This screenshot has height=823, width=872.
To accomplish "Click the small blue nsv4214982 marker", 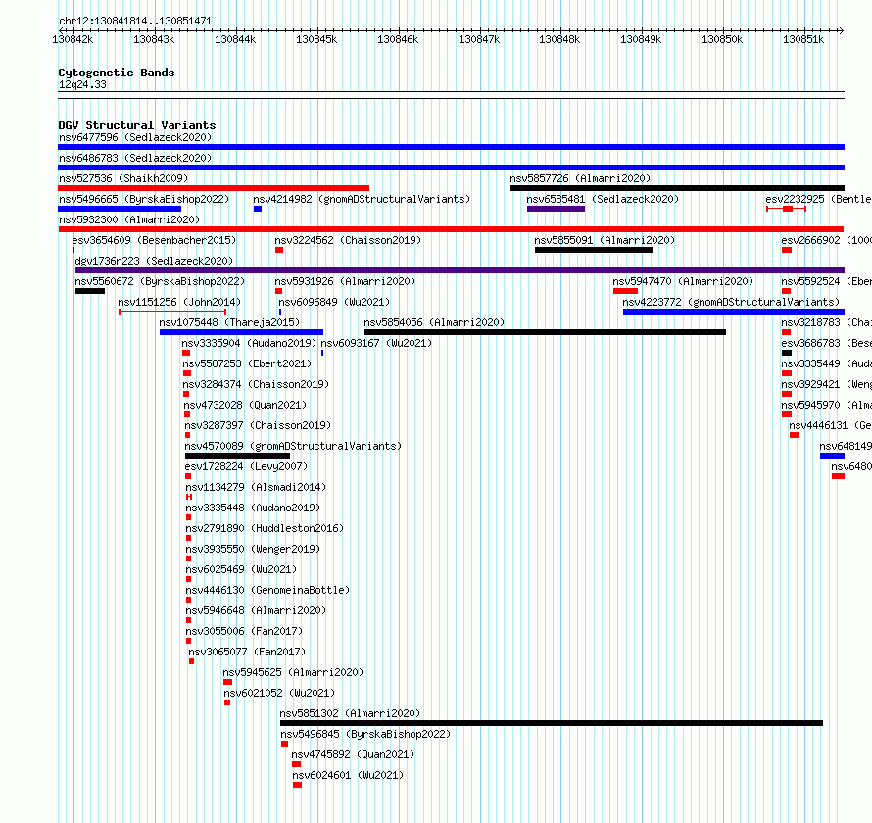I will (x=258, y=209).
